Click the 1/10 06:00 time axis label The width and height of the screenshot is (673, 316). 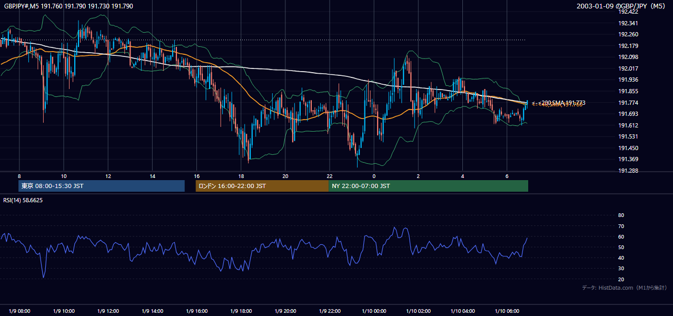pos(507,311)
